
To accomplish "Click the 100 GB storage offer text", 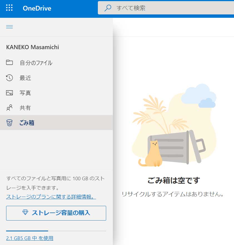I will [55, 183].
